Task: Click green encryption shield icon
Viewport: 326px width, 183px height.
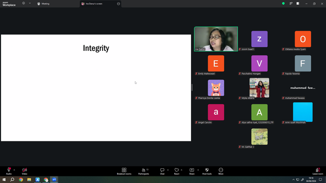Action: click(283, 4)
